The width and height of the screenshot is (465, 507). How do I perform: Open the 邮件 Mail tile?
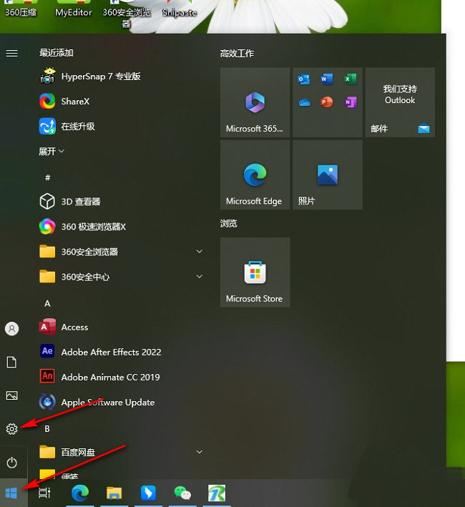click(x=401, y=102)
